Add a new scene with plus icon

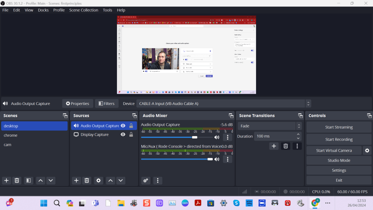pos(7,180)
